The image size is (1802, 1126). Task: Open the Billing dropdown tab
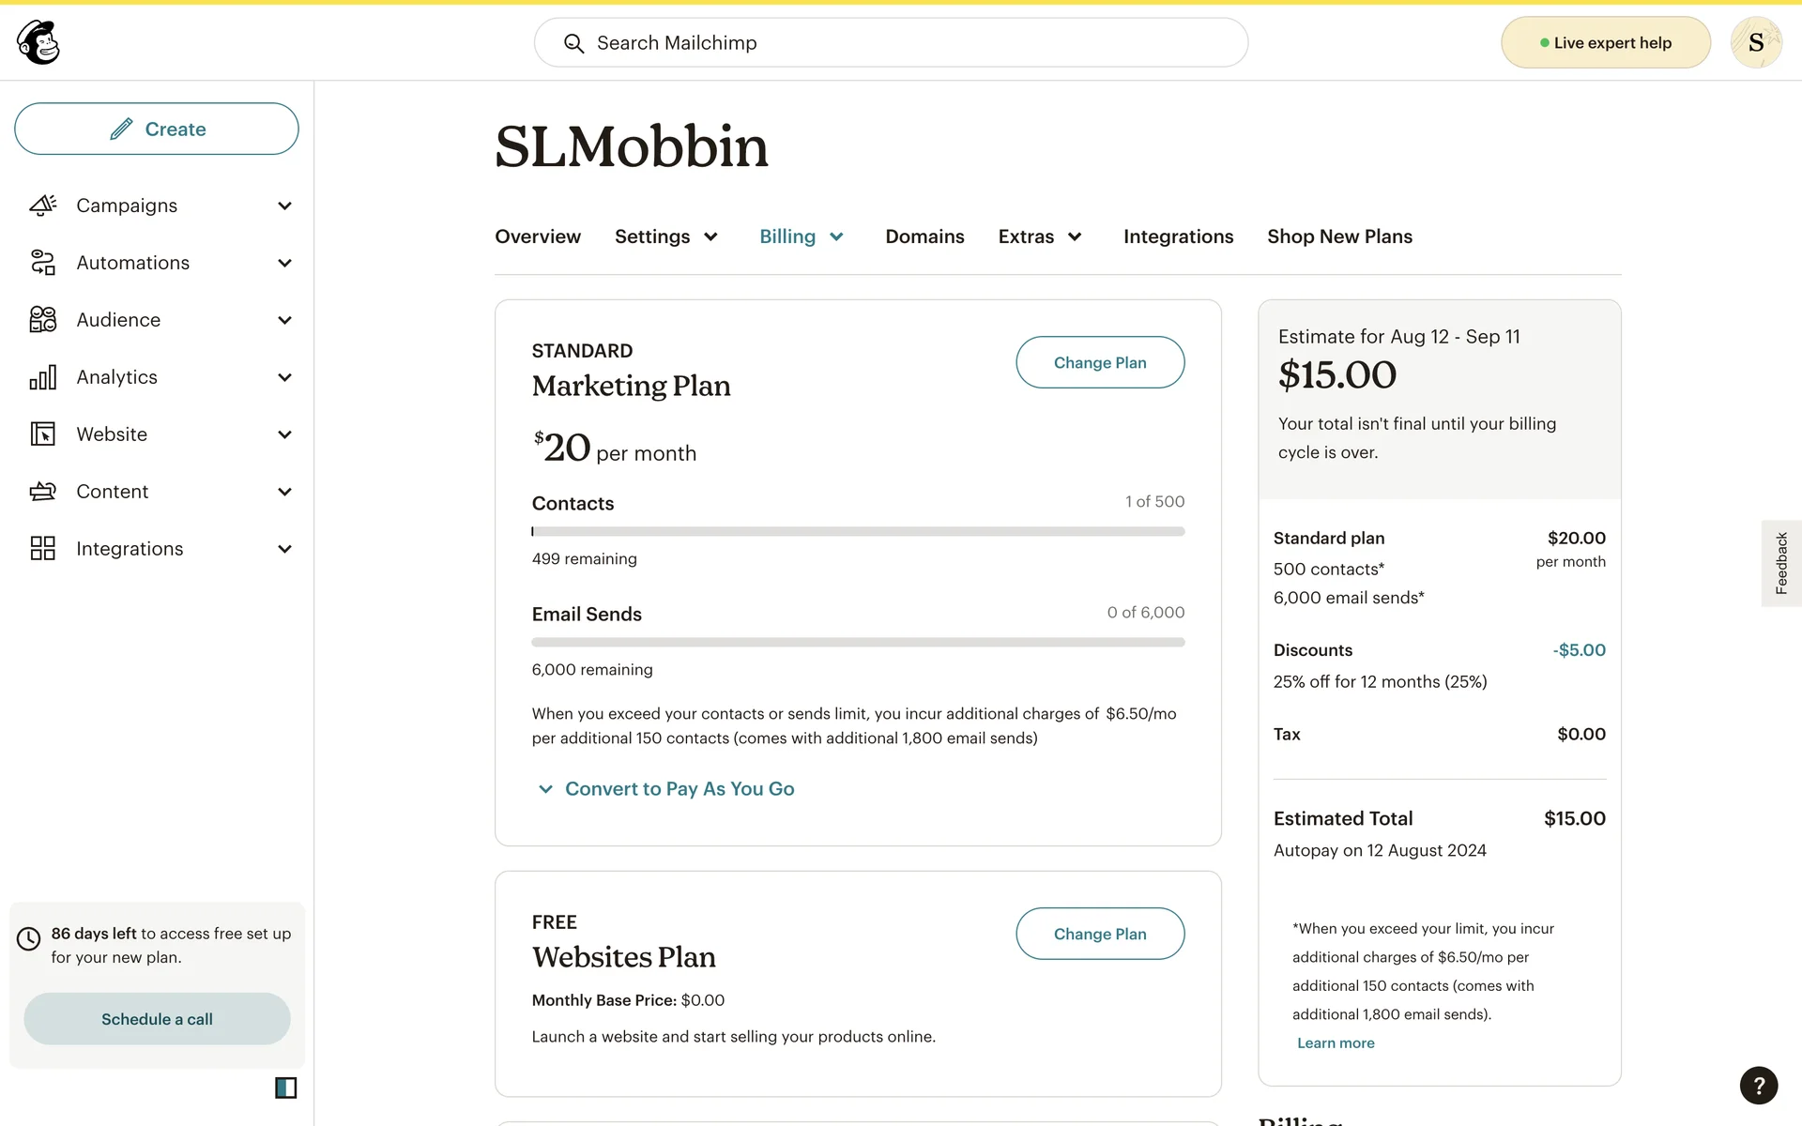tap(802, 236)
